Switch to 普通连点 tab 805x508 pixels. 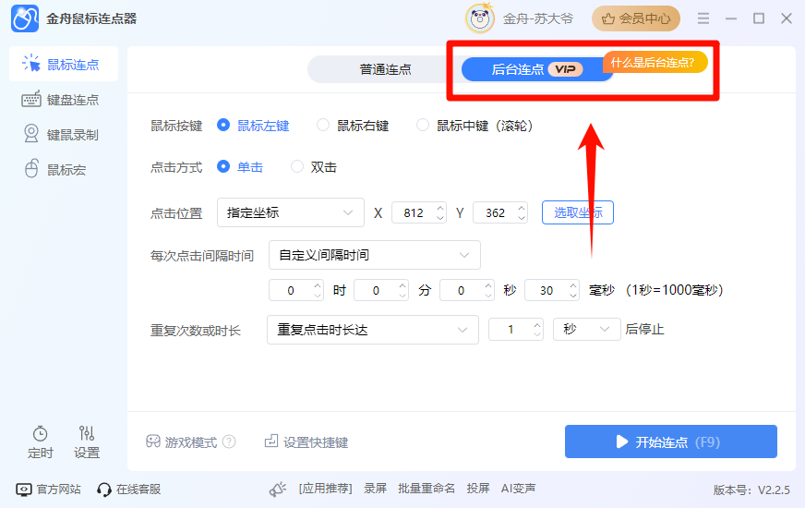pyautogui.click(x=385, y=69)
